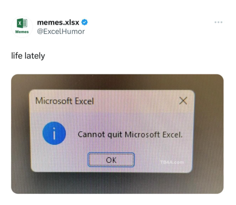Viewport: 236px width, 205px height.
Task: Click the blue info icon in the dialog
Action: 54,133
